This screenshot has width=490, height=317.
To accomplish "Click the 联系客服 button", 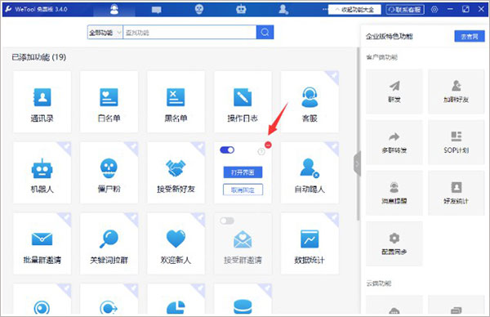I will (405, 10).
